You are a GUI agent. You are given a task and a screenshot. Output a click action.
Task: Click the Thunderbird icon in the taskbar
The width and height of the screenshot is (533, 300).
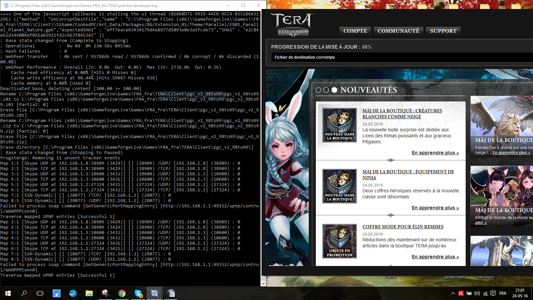point(73,293)
